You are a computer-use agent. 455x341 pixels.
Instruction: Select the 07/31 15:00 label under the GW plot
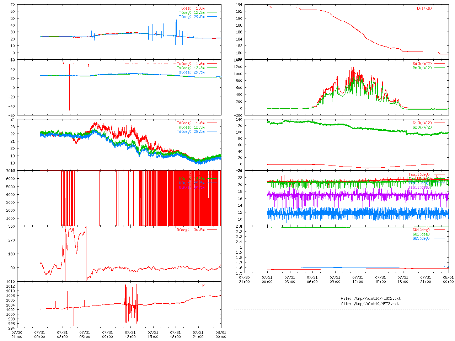tap(380, 280)
